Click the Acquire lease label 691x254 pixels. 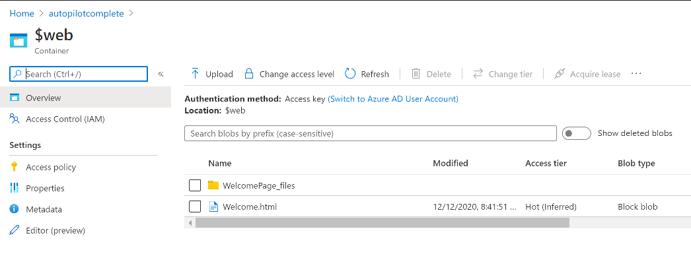pos(595,75)
